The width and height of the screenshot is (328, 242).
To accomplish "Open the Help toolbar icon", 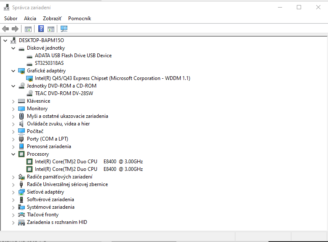I will tap(41, 29).
